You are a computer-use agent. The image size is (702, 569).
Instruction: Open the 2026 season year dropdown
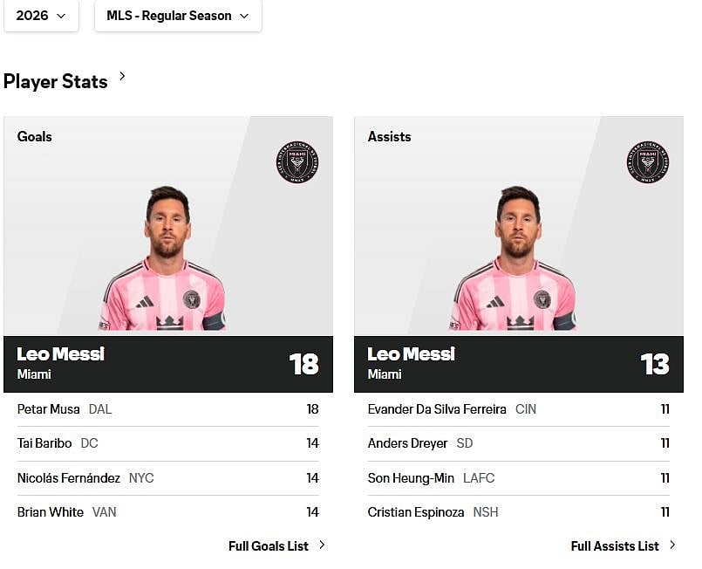click(41, 16)
